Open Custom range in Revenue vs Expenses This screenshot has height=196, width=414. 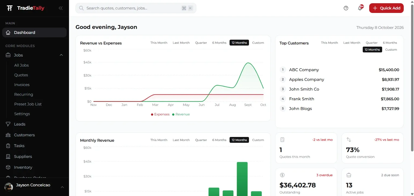click(x=258, y=43)
